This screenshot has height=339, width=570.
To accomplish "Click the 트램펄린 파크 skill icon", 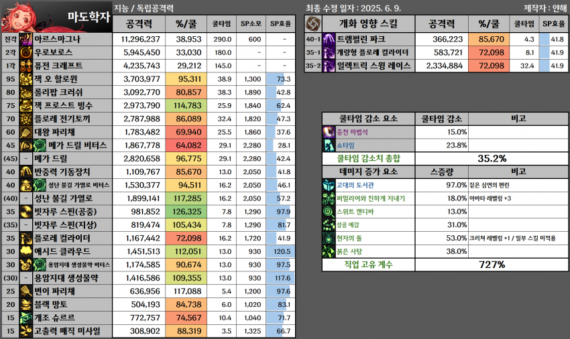I will point(329,40).
